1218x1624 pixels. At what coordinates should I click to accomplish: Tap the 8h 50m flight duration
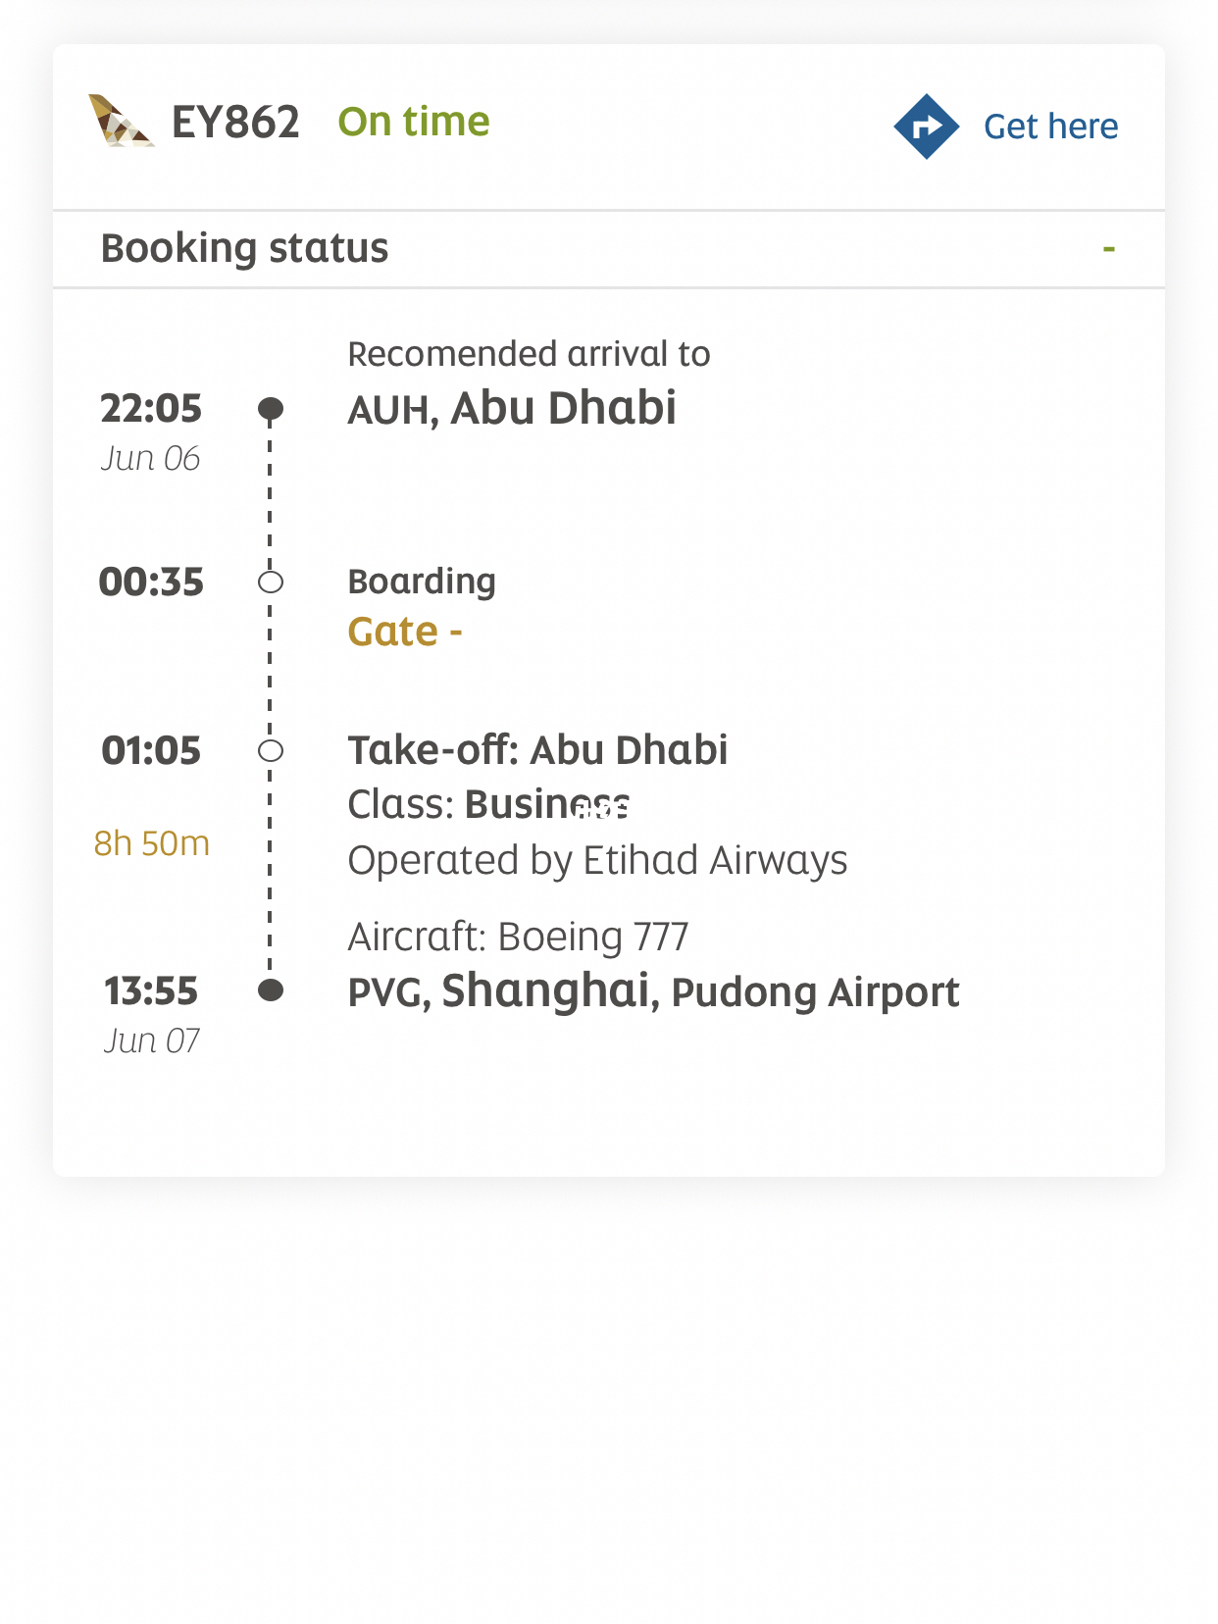tap(152, 843)
